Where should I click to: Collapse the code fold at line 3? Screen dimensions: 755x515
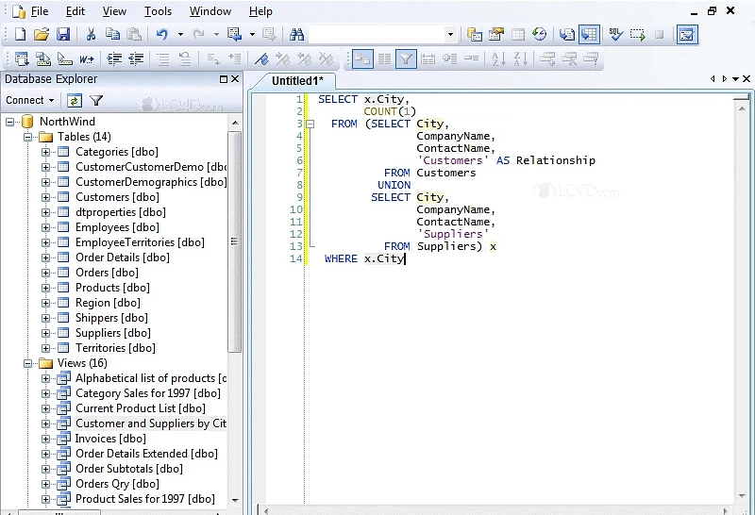coord(310,125)
